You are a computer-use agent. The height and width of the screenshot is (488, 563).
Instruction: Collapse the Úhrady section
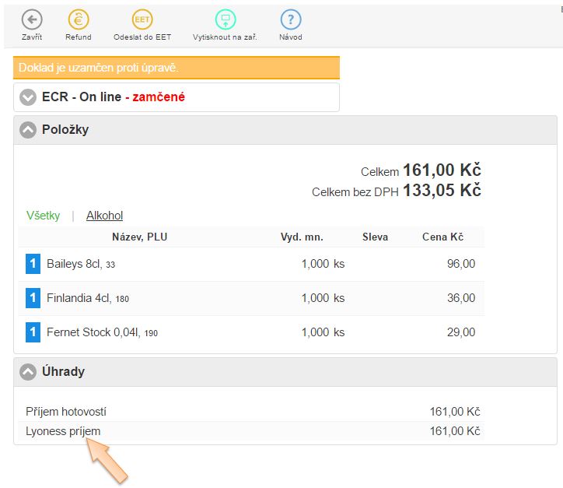coord(29,372)
